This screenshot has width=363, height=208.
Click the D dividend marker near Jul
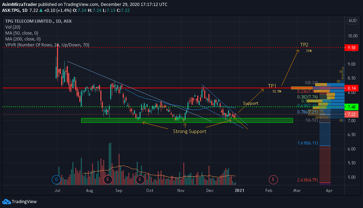(x=56, y=180)
